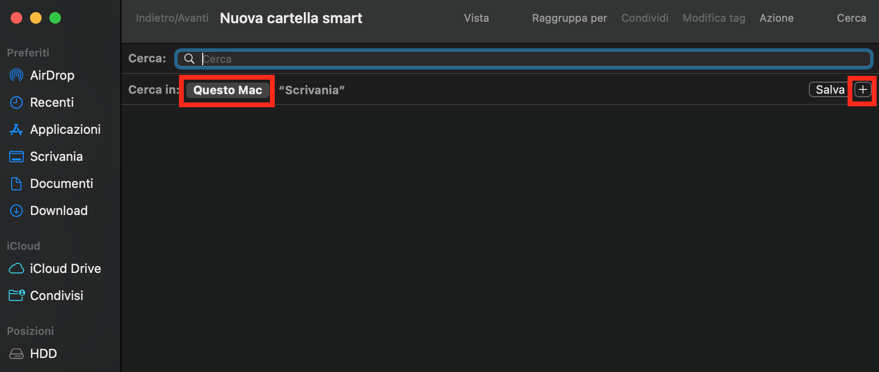Open the Condividi toolbar item
This screenshot has width=879, height=372.
pyautogui.click(x=644, y=18)
